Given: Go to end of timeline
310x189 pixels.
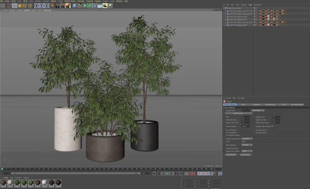Looking at the screenshot, I should (x=180, y=174).
